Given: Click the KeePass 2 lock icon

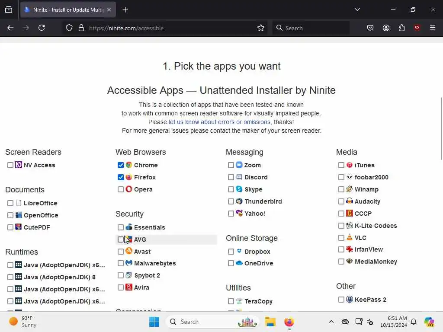Looking at the screenshot, I should coord(350,299).
